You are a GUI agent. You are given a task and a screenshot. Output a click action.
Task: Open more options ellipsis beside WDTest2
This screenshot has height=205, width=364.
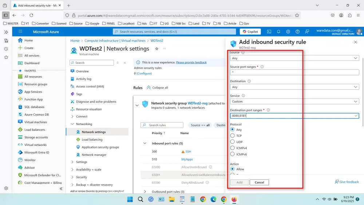[165, 49]
